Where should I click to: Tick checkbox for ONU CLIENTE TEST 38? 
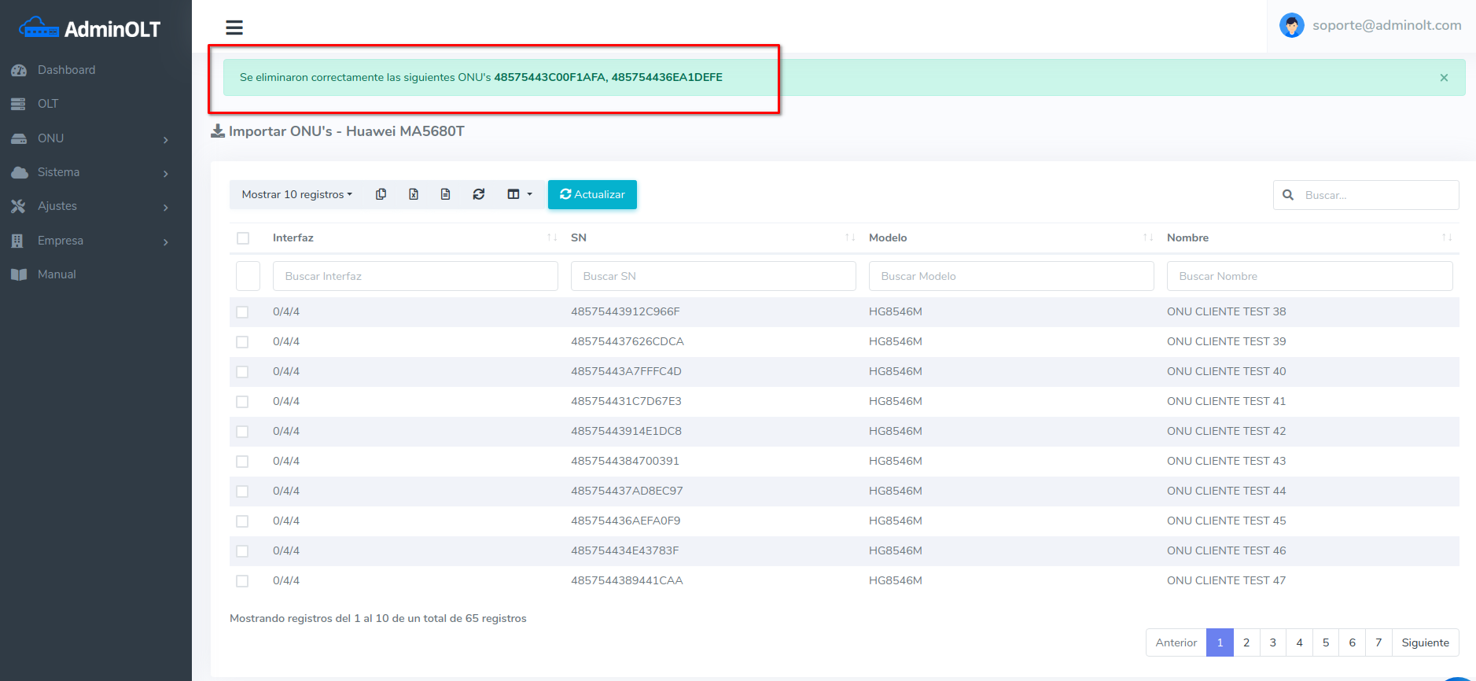[242, 312]
